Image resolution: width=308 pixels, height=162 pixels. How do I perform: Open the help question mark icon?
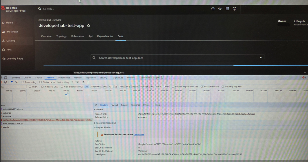(235, 9)
